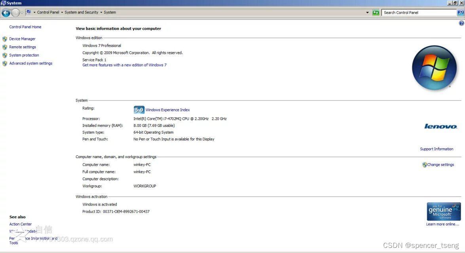Expand dropdown arrow after System and Security
This screenshot has width=465, height=253.
101,12
